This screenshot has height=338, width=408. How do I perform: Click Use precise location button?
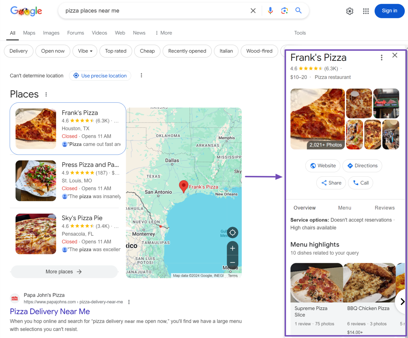click(100, 76)
